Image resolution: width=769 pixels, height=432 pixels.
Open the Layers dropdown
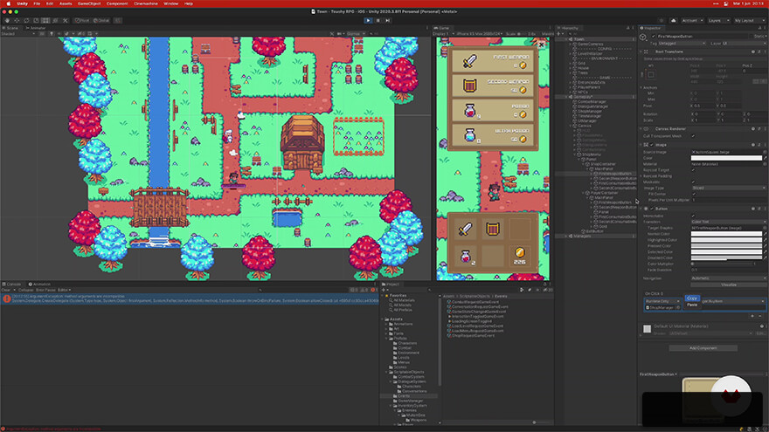tap(718, 19)
